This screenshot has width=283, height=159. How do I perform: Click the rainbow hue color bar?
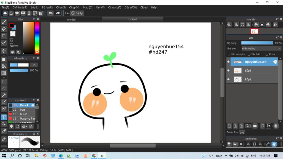[x=37, y=38]
